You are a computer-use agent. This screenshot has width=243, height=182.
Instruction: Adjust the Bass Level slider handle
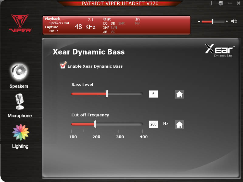click(x=107, y=94)
